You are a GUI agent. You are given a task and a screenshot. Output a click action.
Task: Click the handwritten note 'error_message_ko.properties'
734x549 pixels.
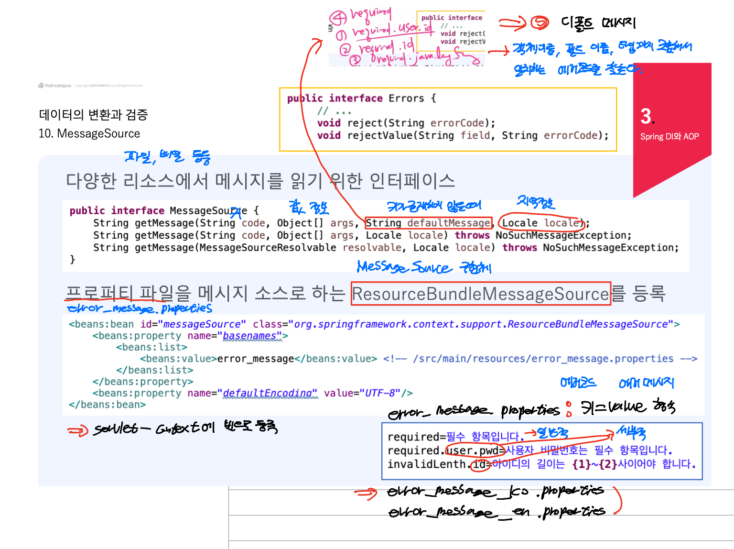(495, 491)
